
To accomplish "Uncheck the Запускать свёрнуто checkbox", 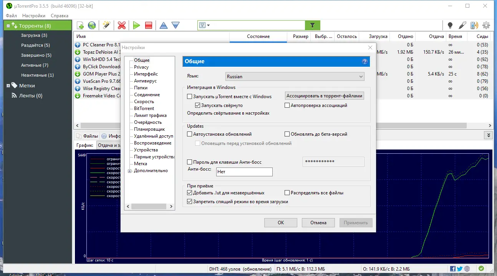I will pyautogui.click(x=197, y=105).
